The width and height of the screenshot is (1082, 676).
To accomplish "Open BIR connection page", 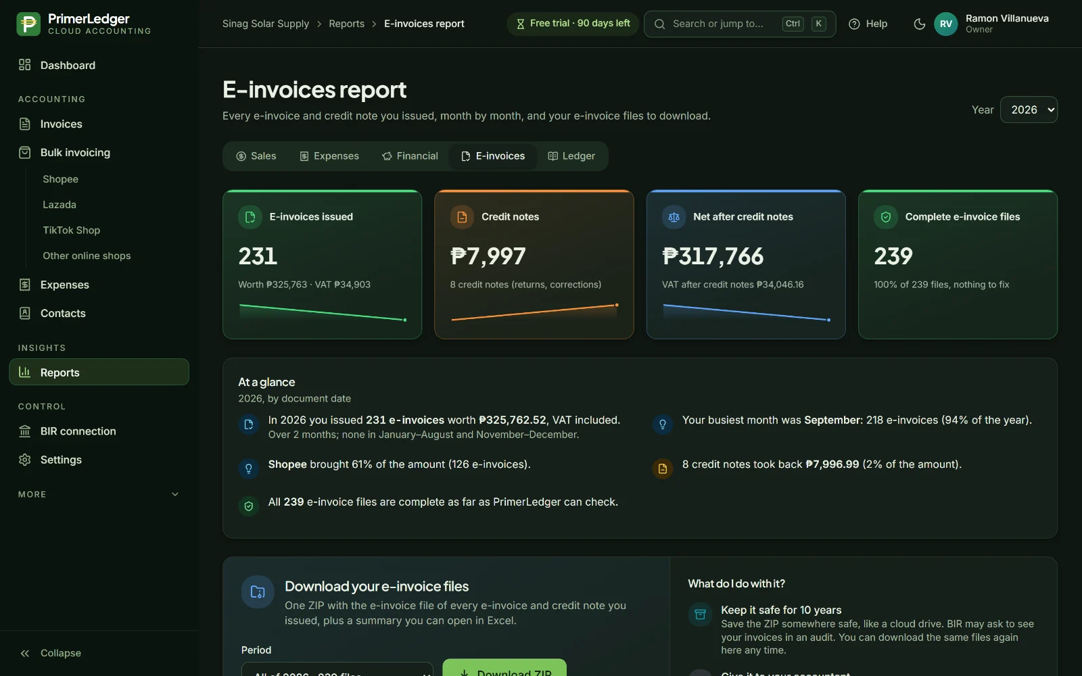I will (99, 431).
